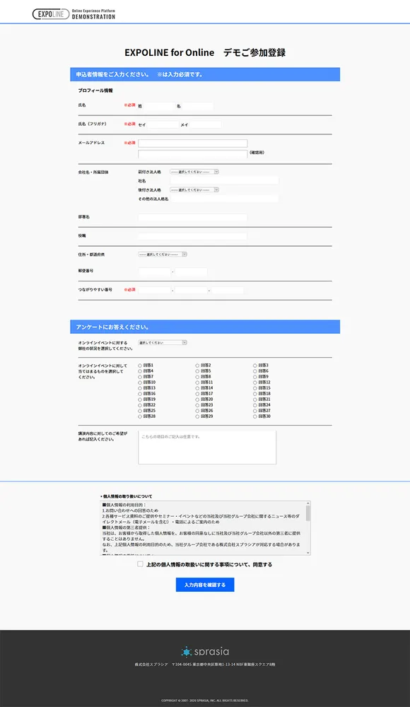Choose the 回答26 option
This screenshot has height=707, width=410.
[197, 411]
